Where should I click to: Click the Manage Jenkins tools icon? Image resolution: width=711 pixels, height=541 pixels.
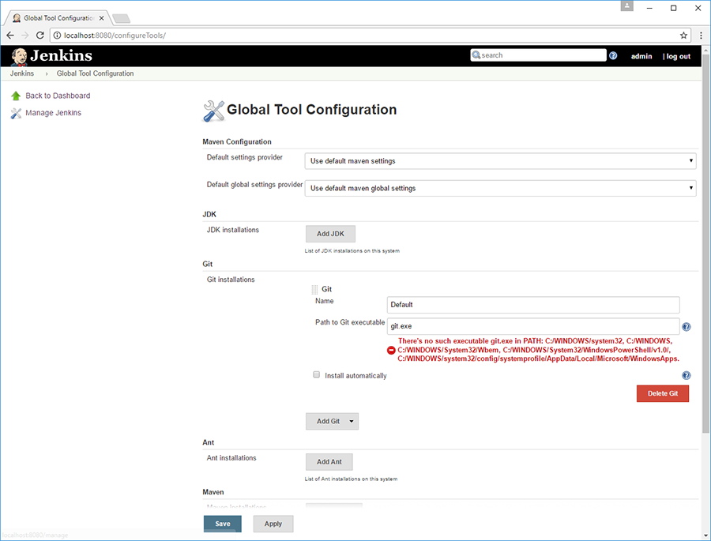(x=16, y=113)
